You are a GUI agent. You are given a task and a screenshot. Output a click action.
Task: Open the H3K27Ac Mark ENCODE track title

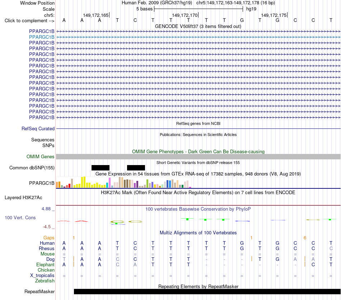(198, 193)
